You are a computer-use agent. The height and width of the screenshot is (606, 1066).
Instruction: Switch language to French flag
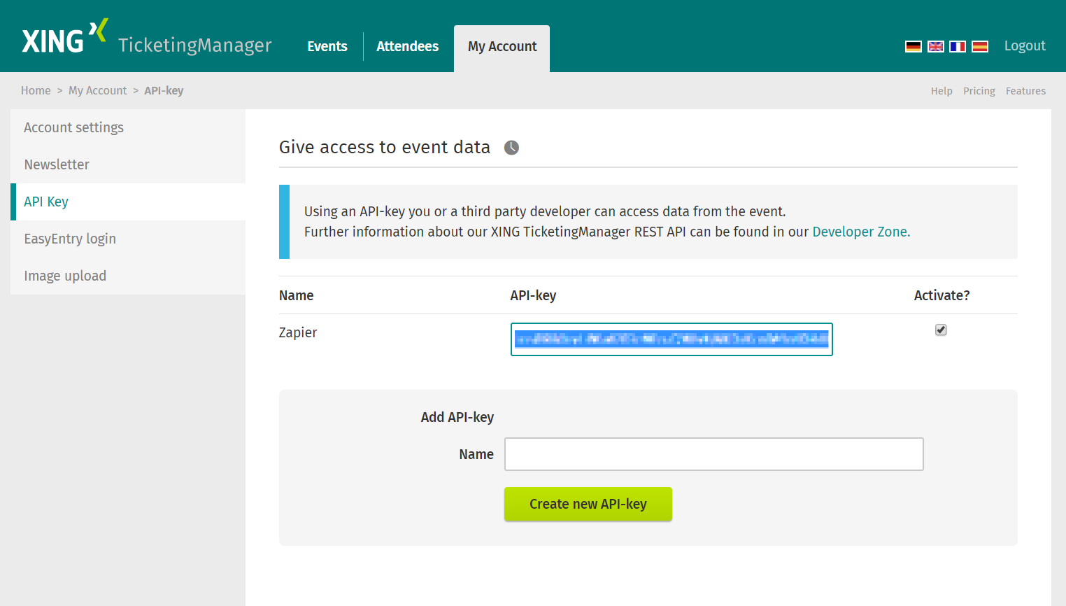click(x=958, y=47)
